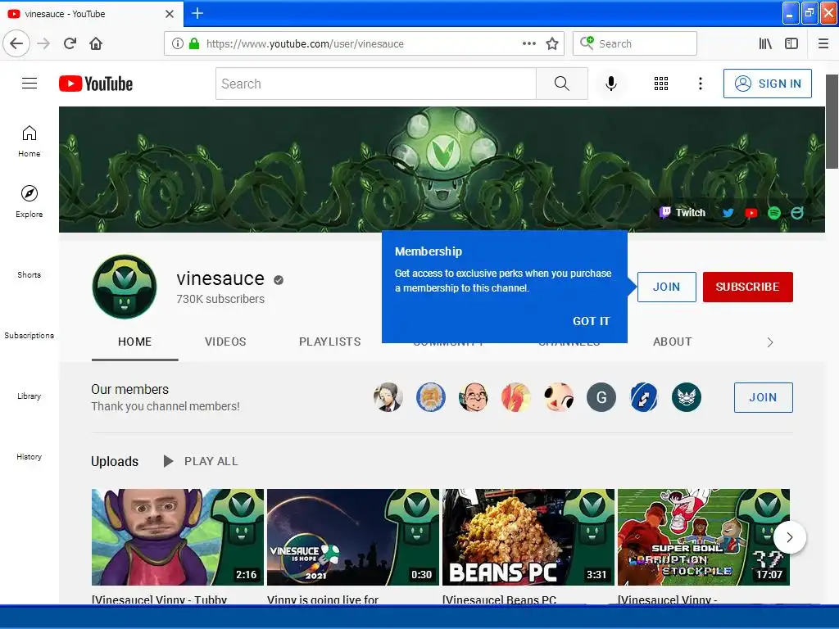
Task: Click the Firefox search box
Action: click(x=635, y=43)
